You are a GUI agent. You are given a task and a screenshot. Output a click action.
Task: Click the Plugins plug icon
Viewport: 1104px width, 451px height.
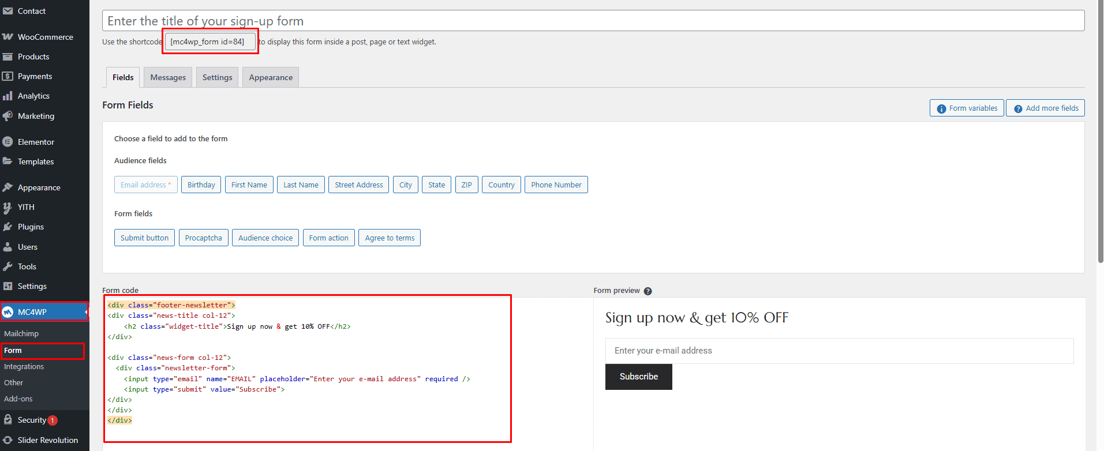pos(8,227)
